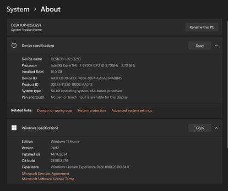Select the Device ID value
The width and height of the screenshot is (228, 191).
click(86, 78)
